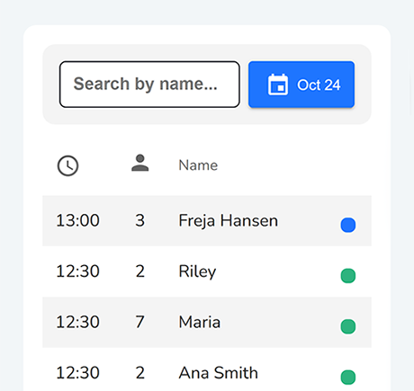Click the 12:30 time for Ana Smith
This screenshot has width=414, height=391.
[x=77, y=373]
